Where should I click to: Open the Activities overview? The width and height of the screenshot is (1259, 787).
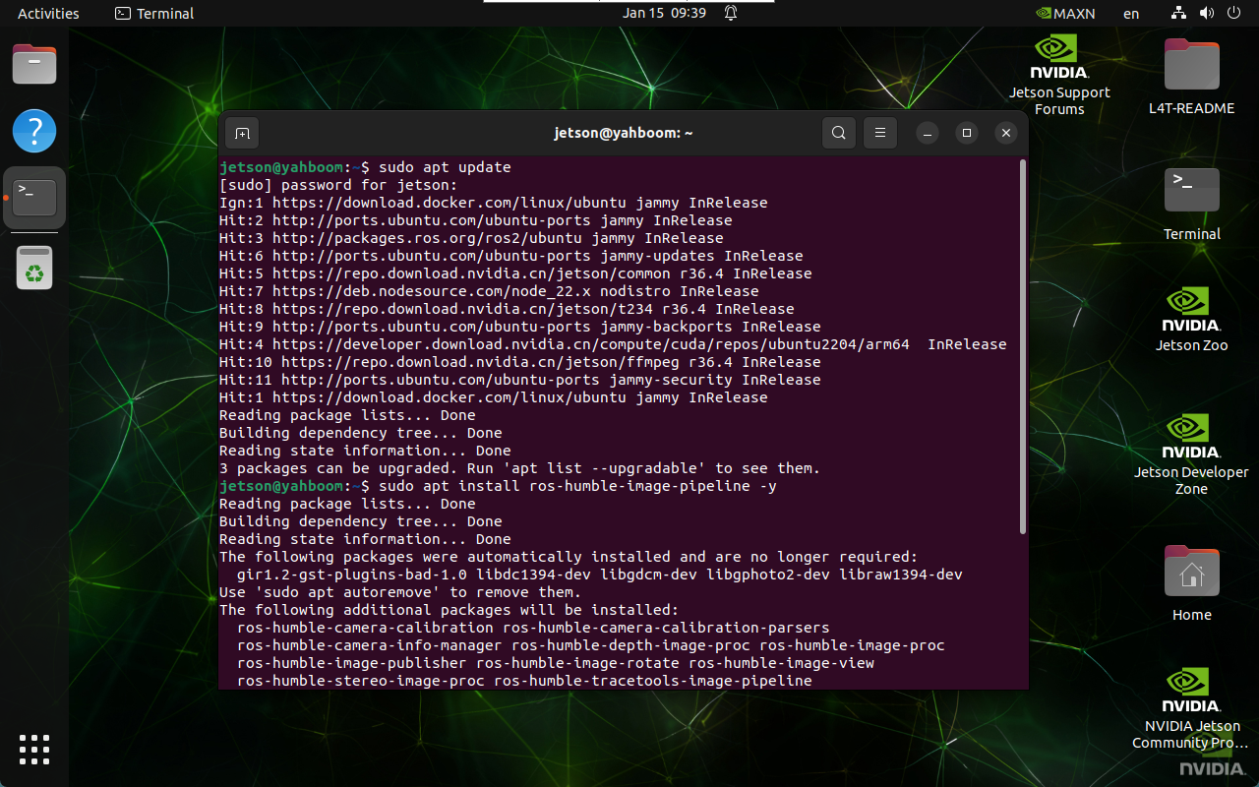48,14
